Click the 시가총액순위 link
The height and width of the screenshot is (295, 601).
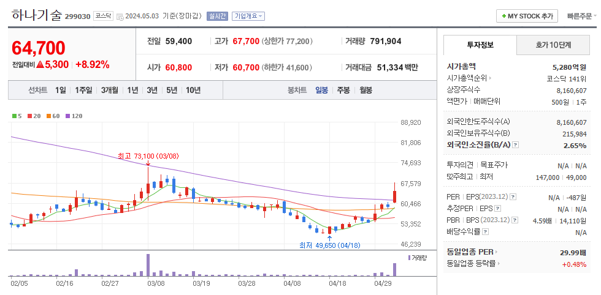click(467, 78)
